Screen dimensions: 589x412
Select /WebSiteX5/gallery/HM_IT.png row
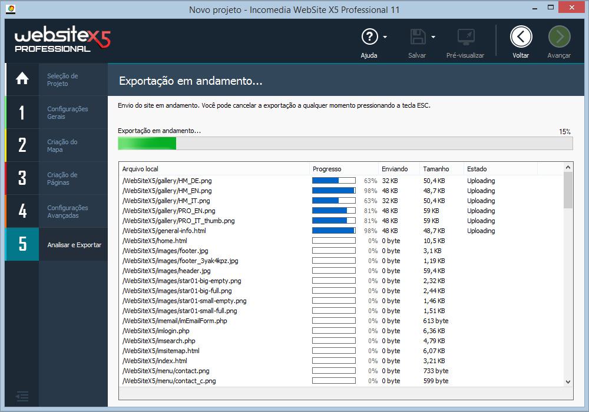[341, 201]
